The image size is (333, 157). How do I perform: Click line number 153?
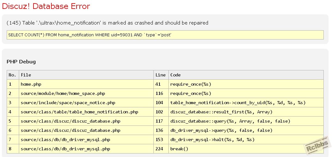click(x=161, y=139)
